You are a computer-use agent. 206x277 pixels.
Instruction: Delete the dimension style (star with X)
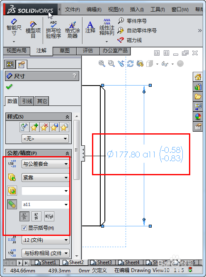44,127
